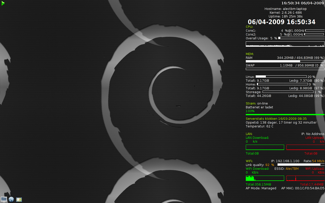The height and width of the screenshot is (203, 325).
Task: Click the large bold 06/04-2009 16:50:34 clock
Action: 282,22
